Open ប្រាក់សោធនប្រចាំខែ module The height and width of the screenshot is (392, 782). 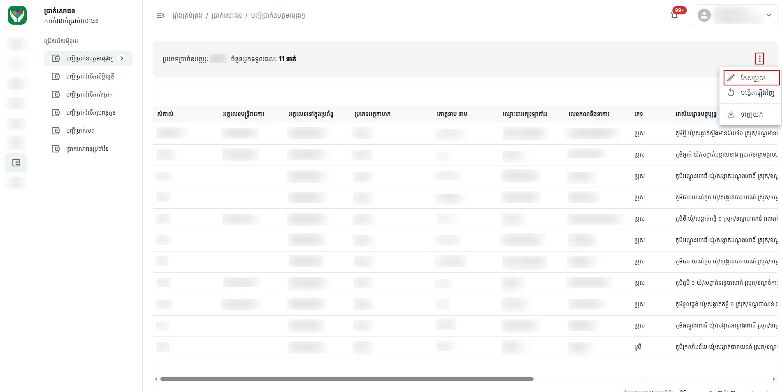(88, 149)
